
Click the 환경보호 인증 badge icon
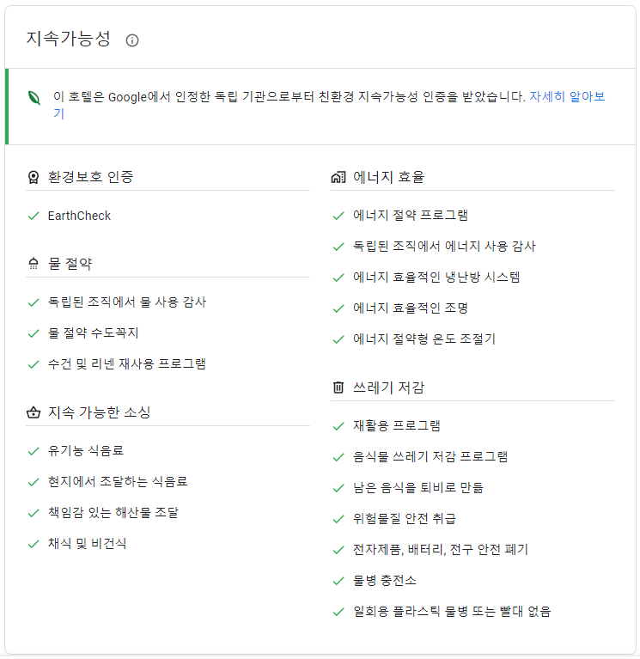(x=34, y=177)
